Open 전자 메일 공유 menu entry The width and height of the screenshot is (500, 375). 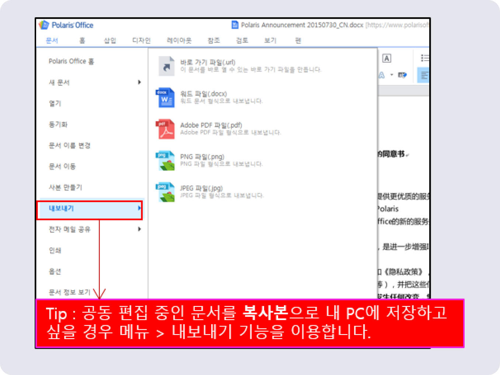click(70, 229)
